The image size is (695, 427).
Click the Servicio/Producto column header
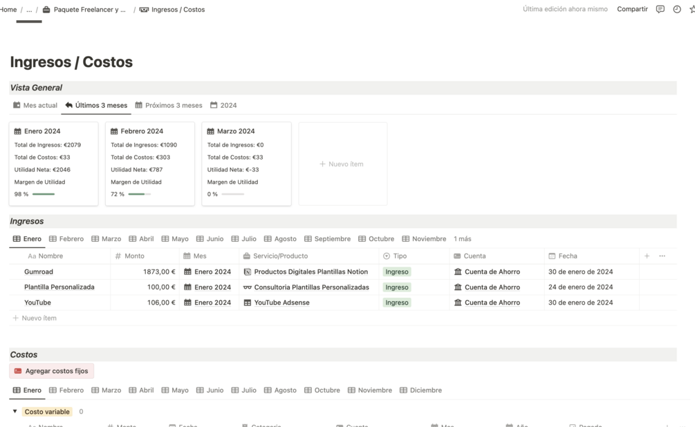[x=309, y=256]
